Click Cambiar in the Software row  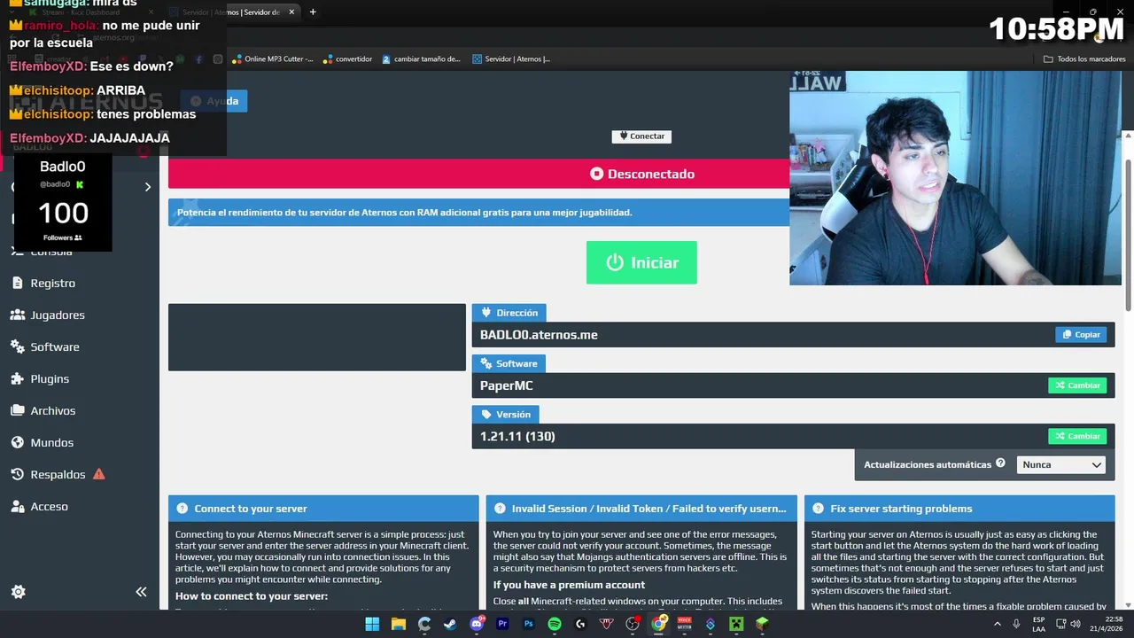pos(1077,385)
